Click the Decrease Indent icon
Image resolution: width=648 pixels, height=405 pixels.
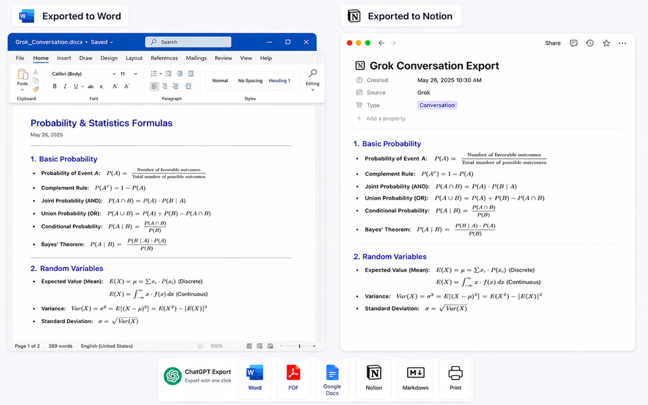coord(179,74)
